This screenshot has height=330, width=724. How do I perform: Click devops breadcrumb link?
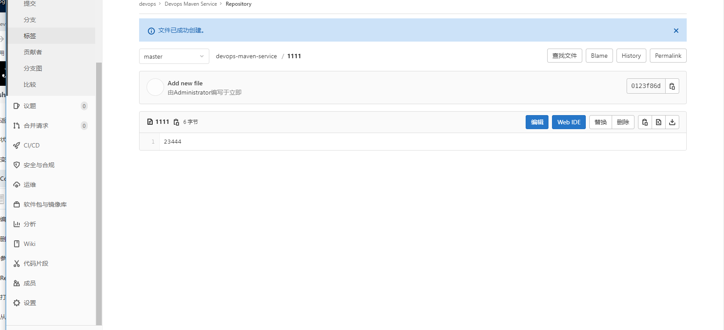tap(147, 4)
